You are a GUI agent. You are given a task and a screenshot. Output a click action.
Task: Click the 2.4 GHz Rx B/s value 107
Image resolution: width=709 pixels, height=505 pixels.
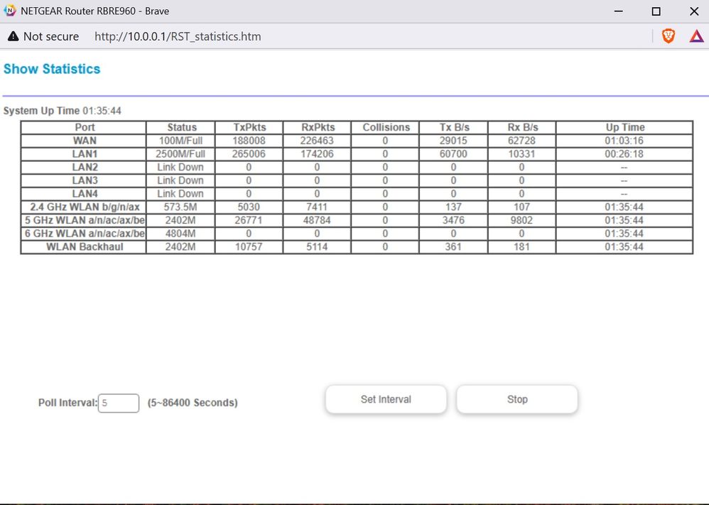coord(521,207)
